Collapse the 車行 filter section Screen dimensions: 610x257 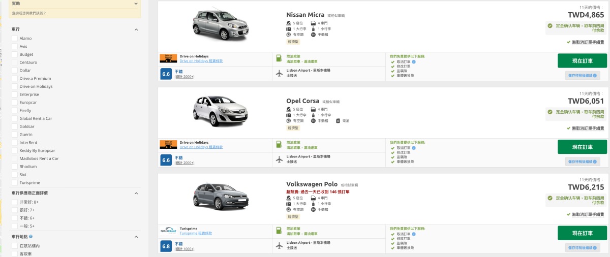136,29
